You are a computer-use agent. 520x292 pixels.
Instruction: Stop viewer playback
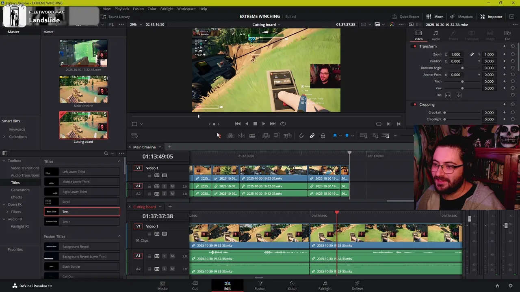tap(255, 124)
